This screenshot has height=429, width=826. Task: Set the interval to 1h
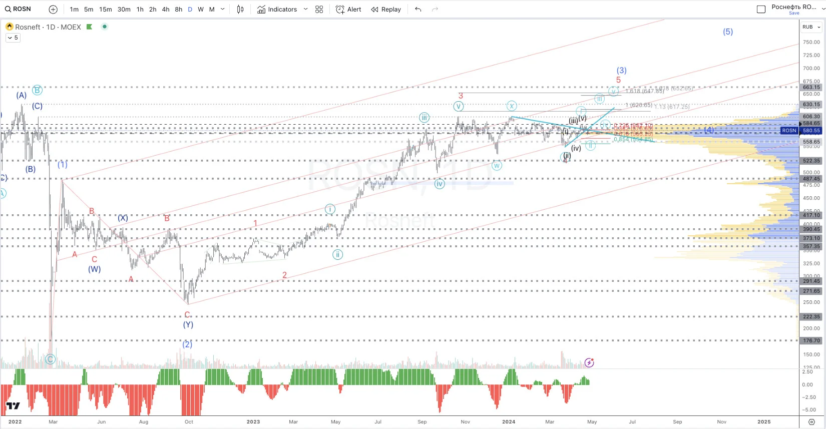pyautogui.click(x=140, y=9)
